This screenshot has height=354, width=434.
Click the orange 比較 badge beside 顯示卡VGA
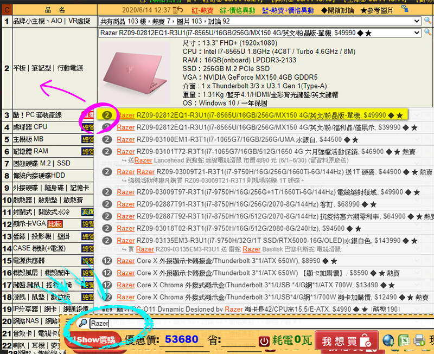click(55, 224)
